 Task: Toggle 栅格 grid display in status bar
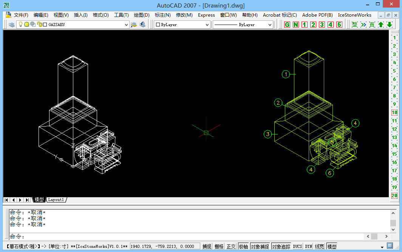[x=219, y=246]
